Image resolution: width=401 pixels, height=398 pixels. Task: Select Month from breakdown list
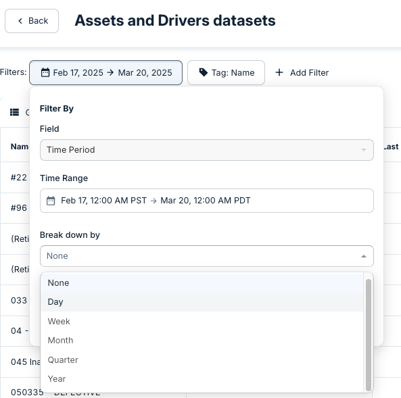tap(202, 341)
